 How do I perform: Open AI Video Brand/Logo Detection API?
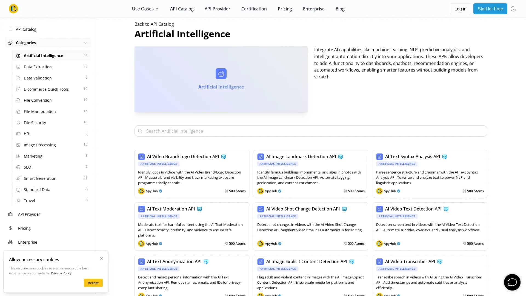183,156
